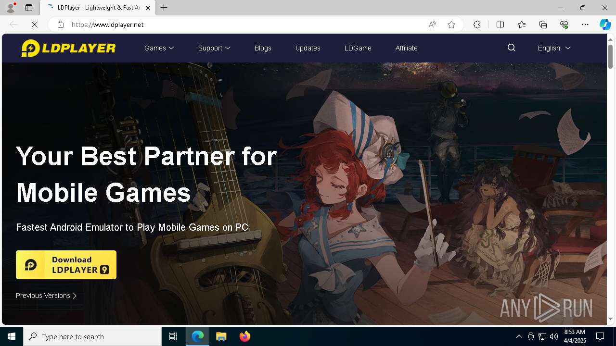The height and width of the screenshot is (346, 616).
Task: Show hidden tray icons
Action: click(519, 336)
